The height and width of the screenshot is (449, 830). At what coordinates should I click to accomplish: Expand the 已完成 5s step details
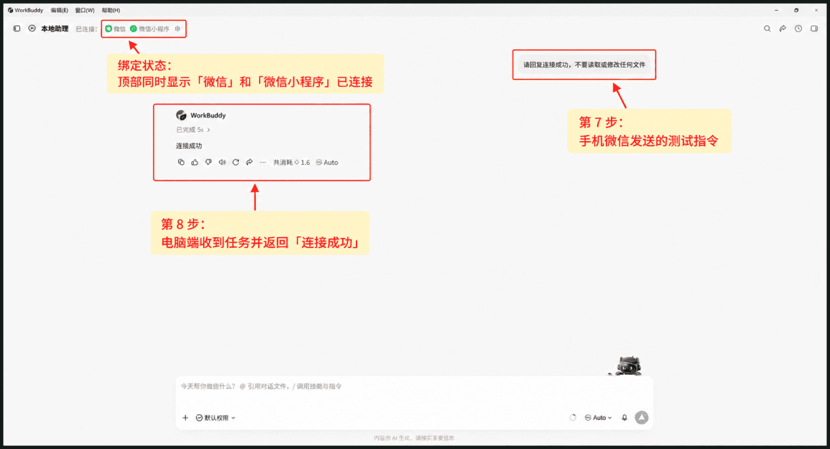tap(193, 130)
